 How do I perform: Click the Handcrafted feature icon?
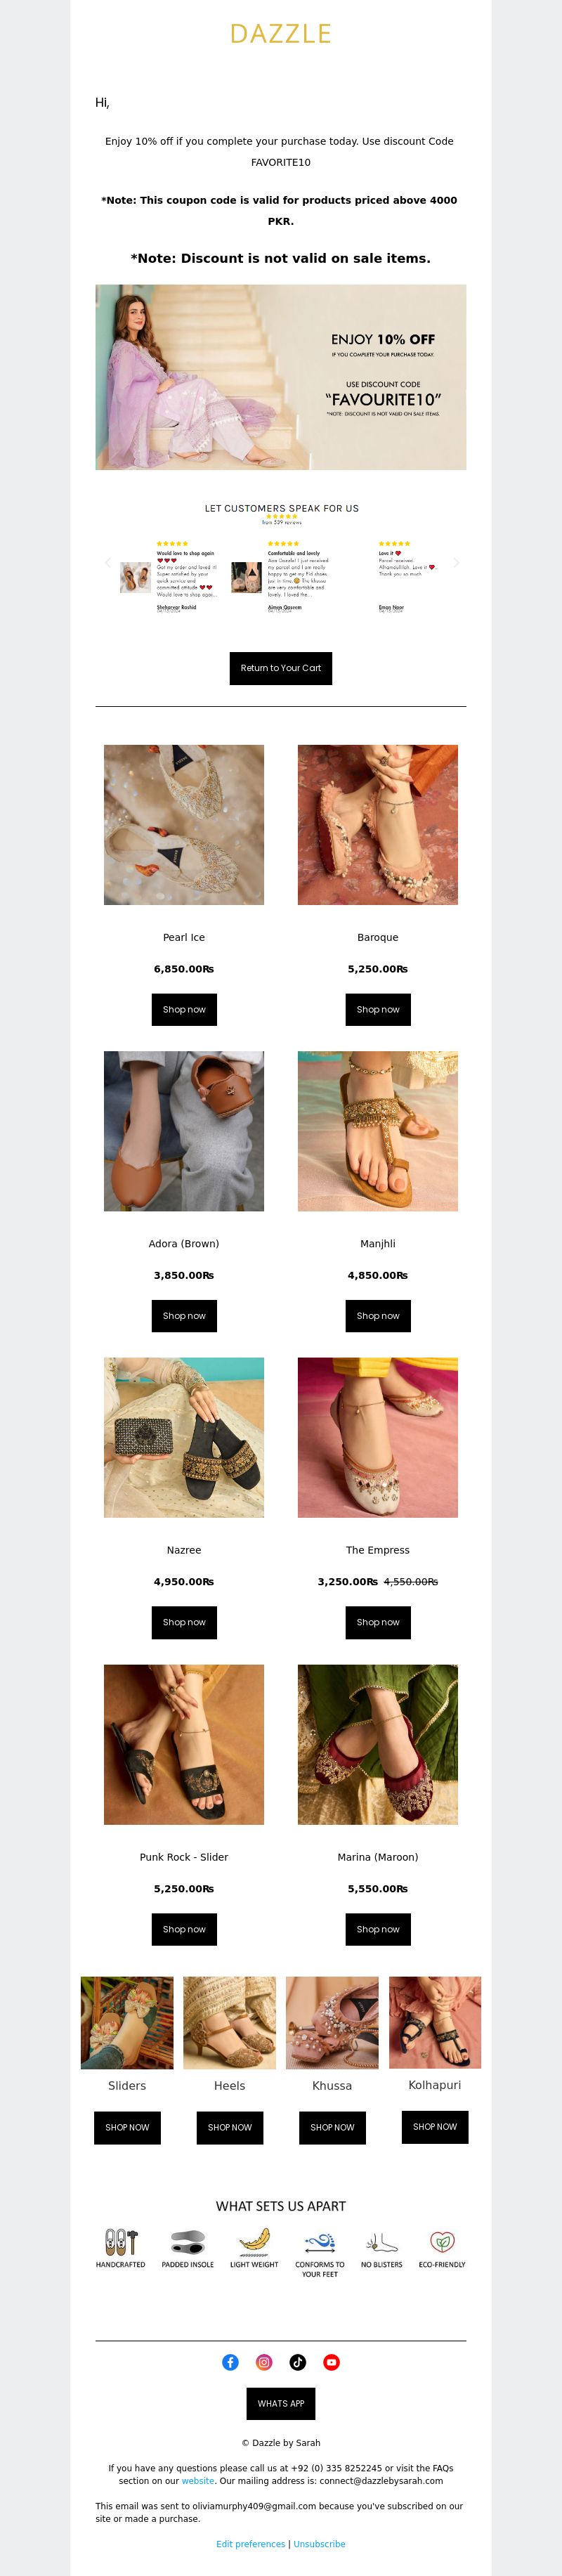pyautogui.click(x=121, y=2242)
